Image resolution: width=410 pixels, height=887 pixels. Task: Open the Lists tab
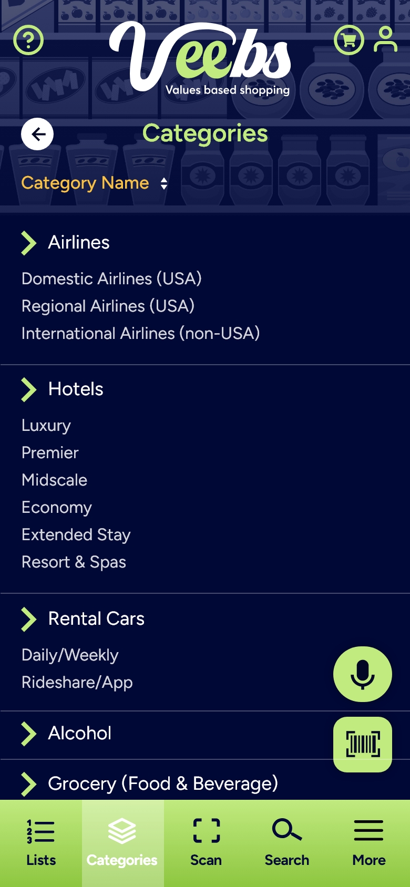(41, 843)
